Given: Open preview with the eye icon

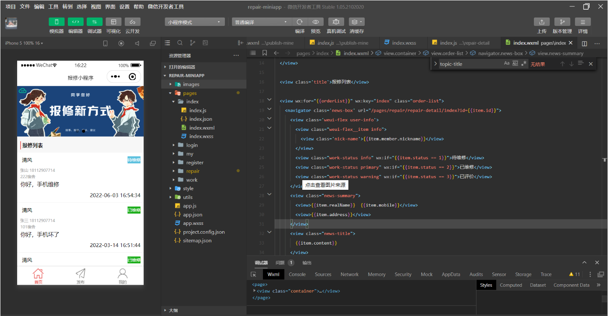Looking at the screenshot, I should pyautogui.click(x=316, y=22).
